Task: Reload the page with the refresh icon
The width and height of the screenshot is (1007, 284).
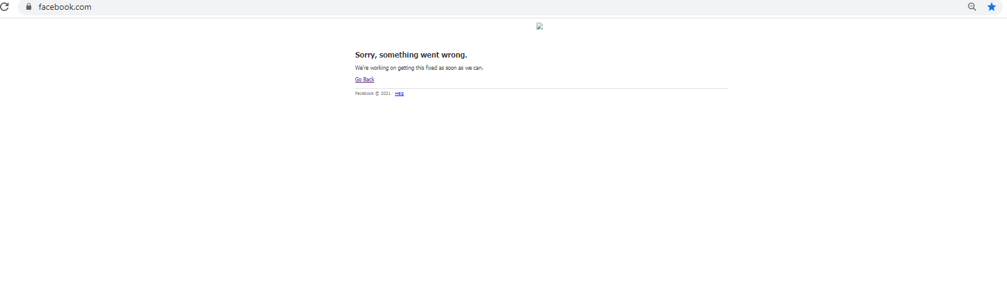Action: pos(4,7)
